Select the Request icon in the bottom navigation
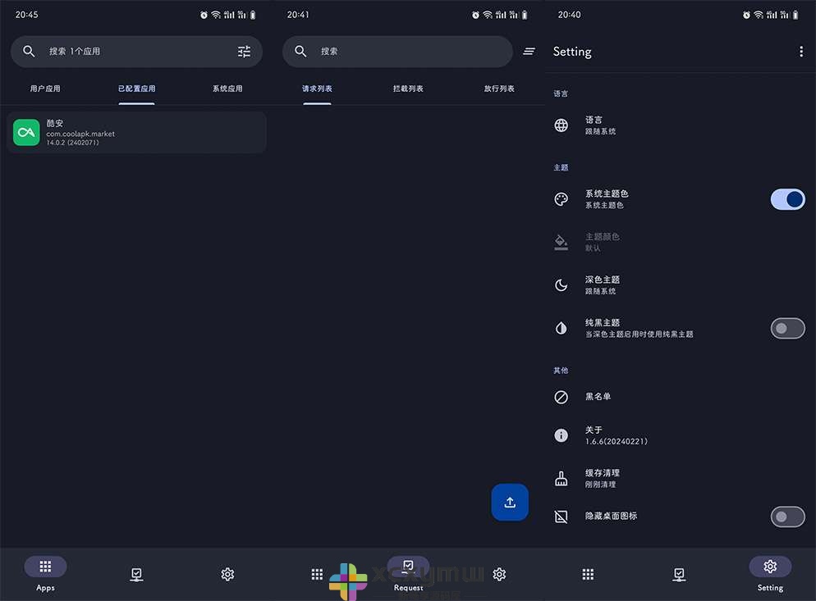Screen dimensions: 816x601 coord(408,566)
